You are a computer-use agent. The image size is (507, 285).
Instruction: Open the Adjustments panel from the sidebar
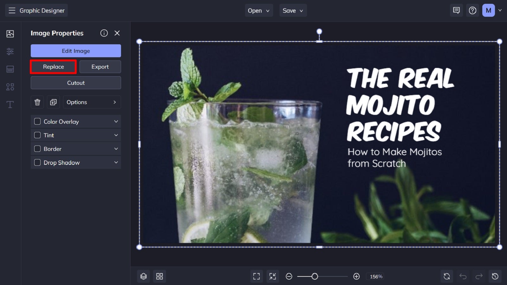click(x=10, y=51)
